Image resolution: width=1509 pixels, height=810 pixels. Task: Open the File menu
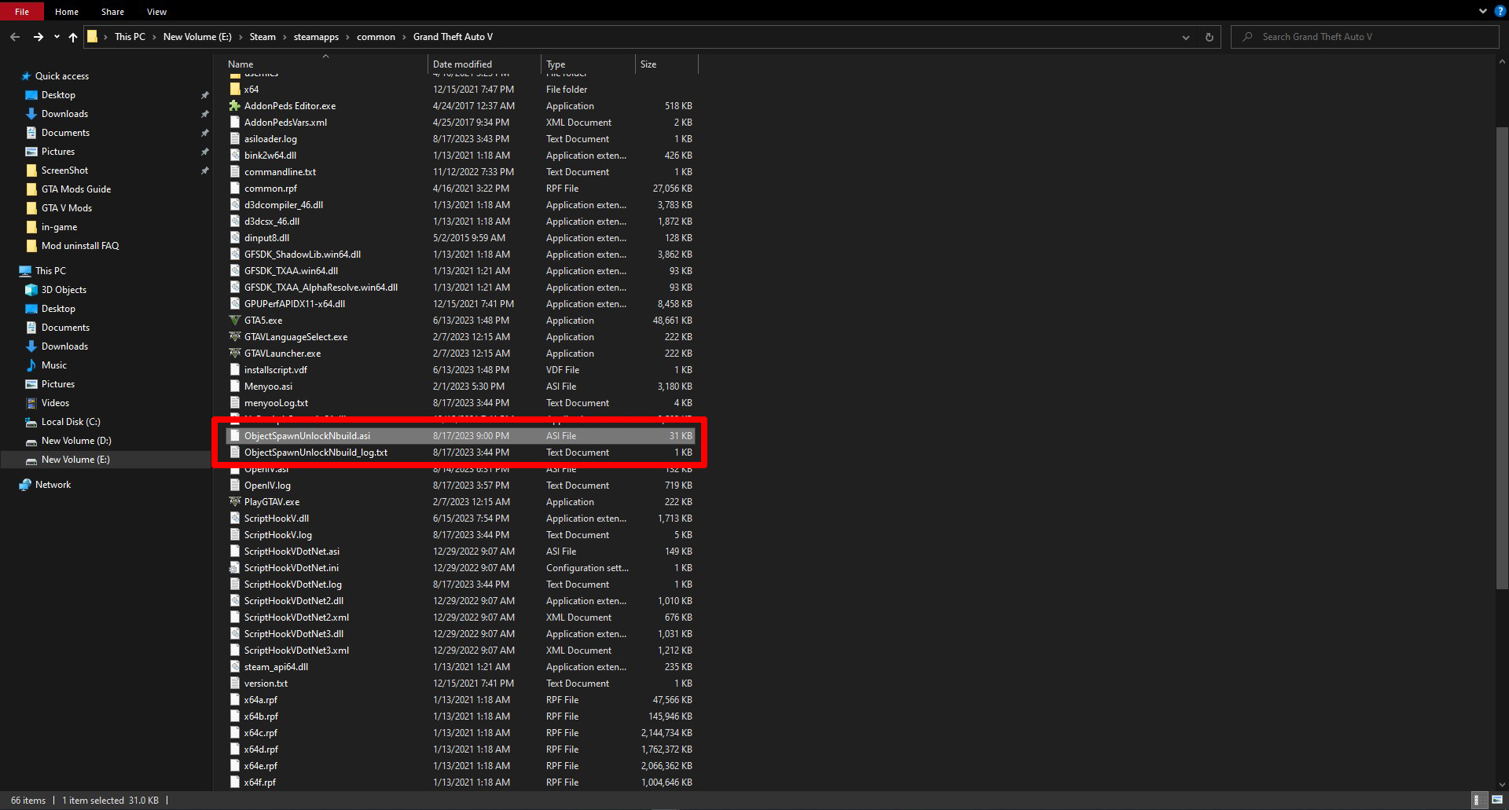click(x=23, y=11)
